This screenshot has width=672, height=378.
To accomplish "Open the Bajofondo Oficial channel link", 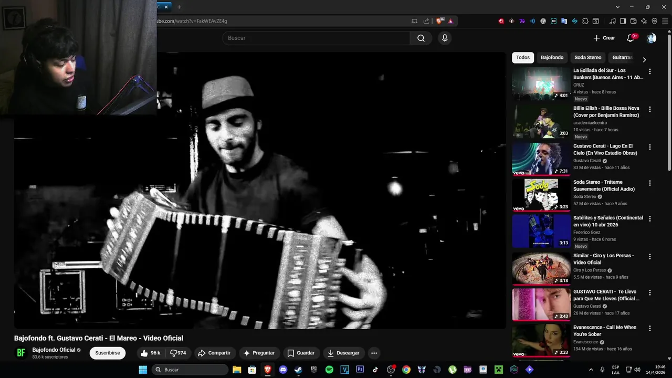I will pyautogui.click(x=54, y=350).
